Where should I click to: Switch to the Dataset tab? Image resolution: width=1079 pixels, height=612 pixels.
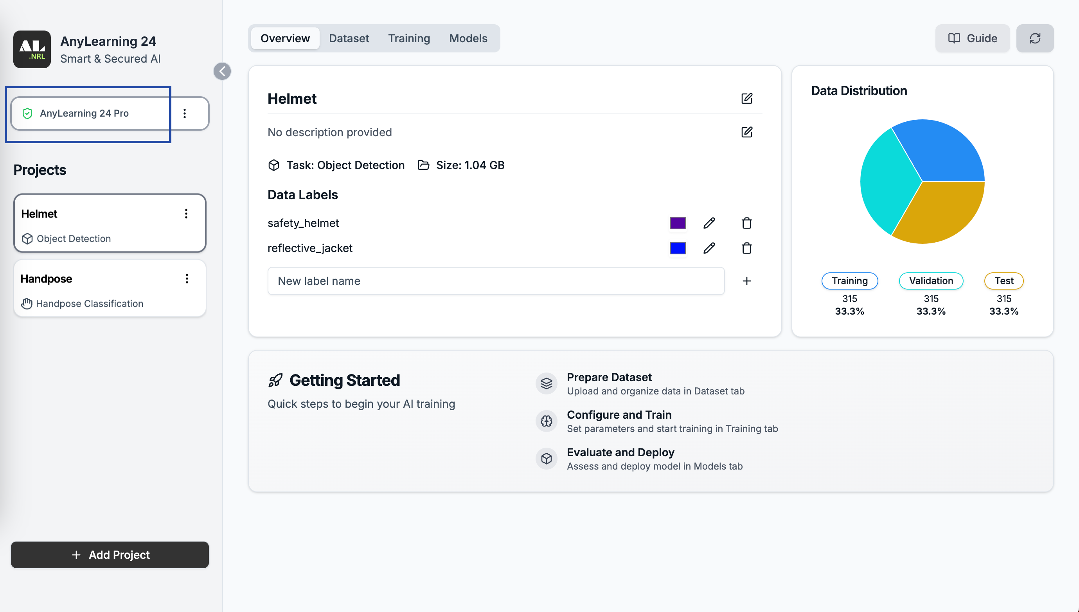click(348, 38)
